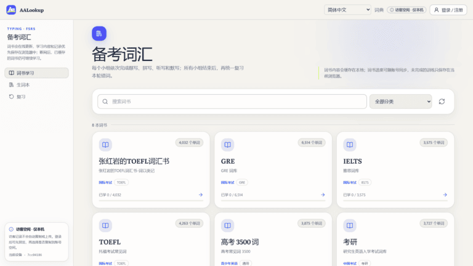Click the notebook icon next to 生词本
This screenshot has width=473, height=266.
click(x=12, y=85)
